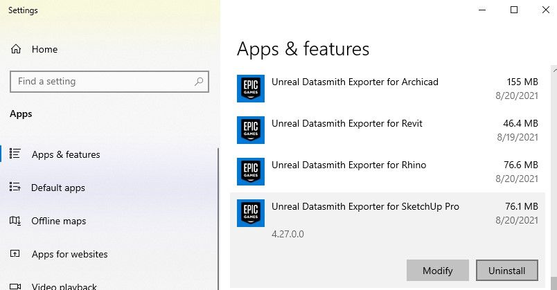Click the apps list vertical scrollbar
Screen dimensions: 557x290
tap(552, 173)
